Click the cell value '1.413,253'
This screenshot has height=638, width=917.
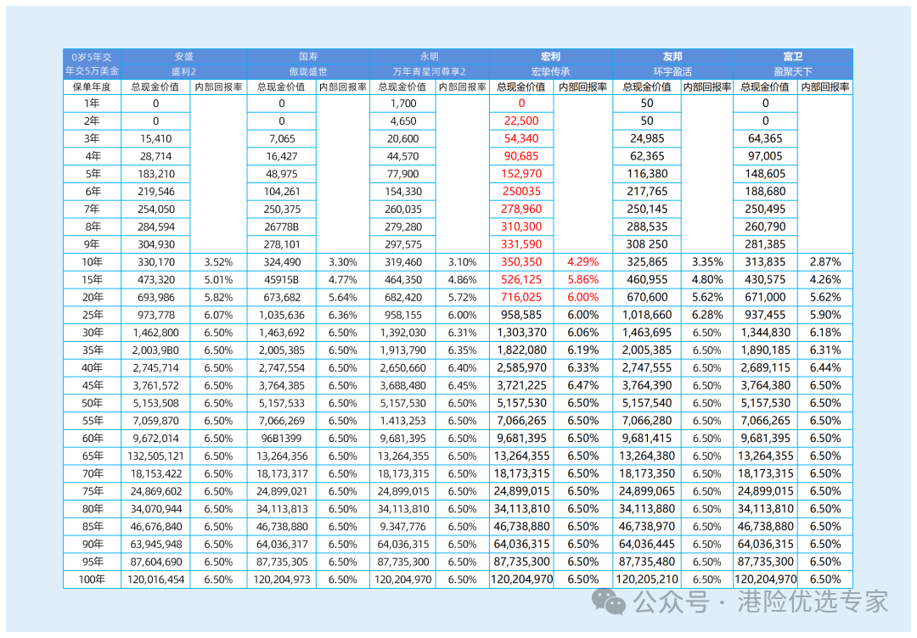tap(403, 421)
